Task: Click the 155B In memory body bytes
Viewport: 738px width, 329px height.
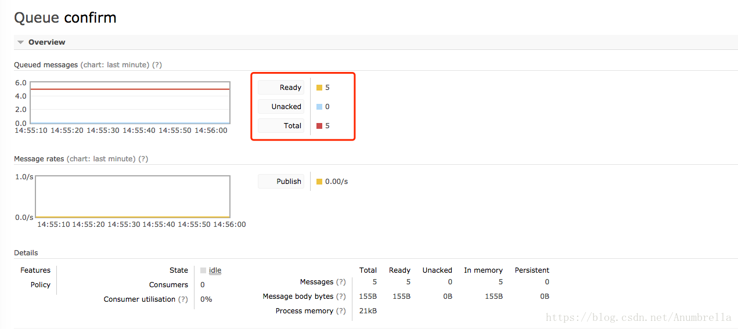Action: [494, 297]
